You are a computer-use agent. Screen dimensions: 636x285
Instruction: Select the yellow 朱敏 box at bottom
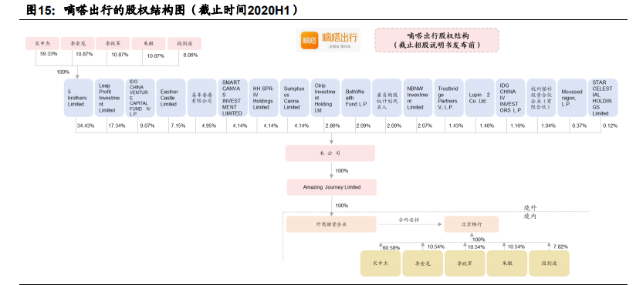click(x=507, y=263)
